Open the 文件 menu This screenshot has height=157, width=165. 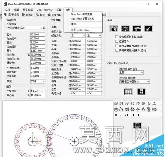tap(8, 10)
